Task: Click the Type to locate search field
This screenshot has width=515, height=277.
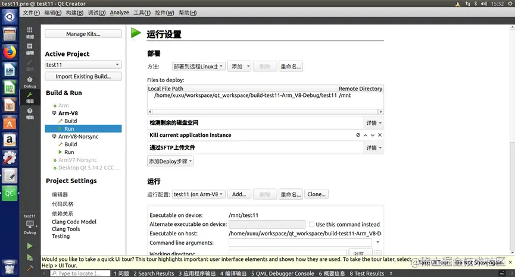Action: pos(80,273)
